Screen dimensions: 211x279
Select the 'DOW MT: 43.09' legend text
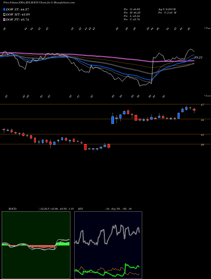tap(18, 15)
